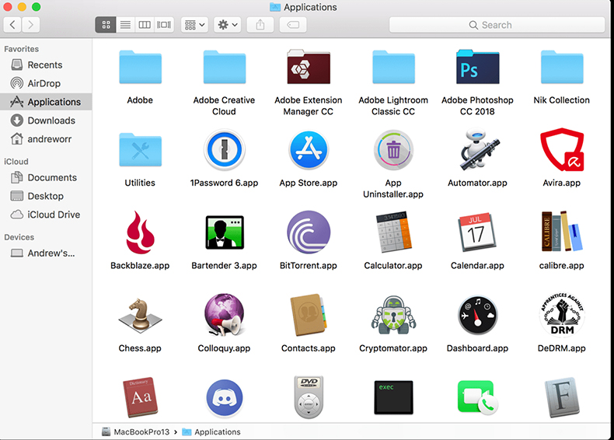The image size is (614, 440).
Task: Select the Dictionary app icon
Action: (140, 398)
